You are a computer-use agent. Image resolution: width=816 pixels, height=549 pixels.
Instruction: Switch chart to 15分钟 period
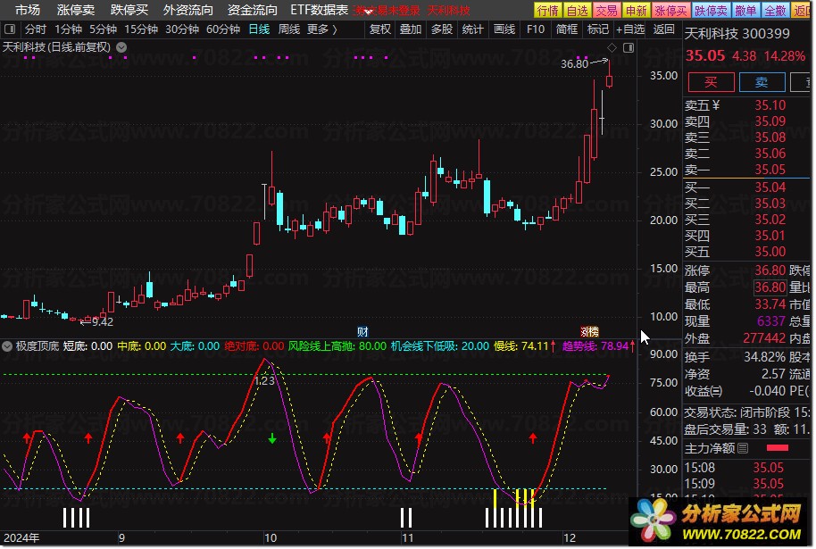coord(141,29)
